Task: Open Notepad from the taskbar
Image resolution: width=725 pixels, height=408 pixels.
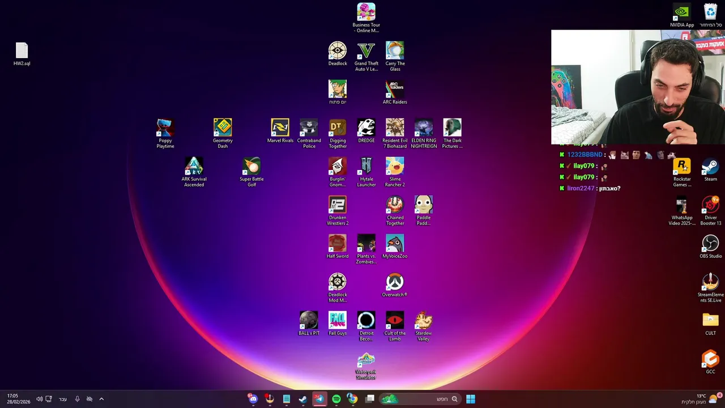Action: 287,399
